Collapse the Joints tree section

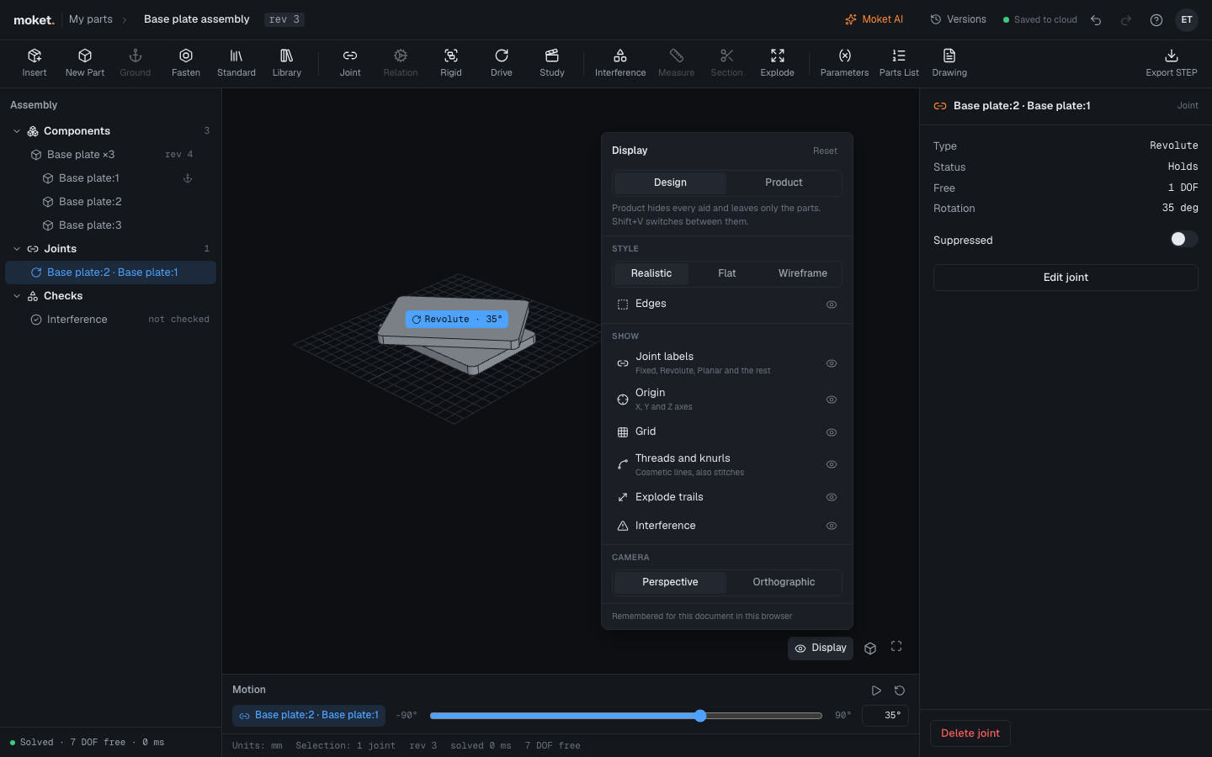tap(17, 249)
